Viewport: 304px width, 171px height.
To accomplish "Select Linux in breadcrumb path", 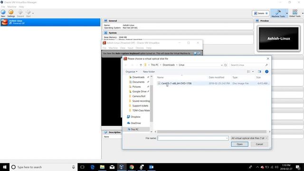I will coord(181,65).
